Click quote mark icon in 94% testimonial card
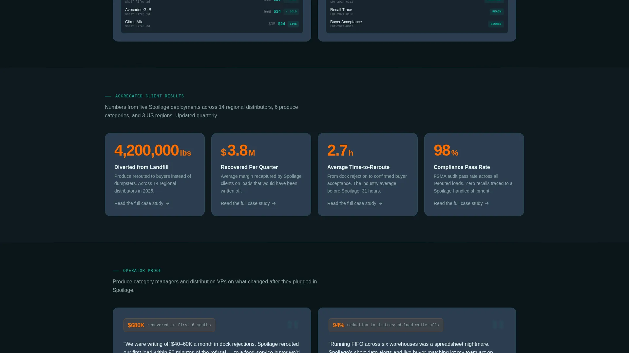 pyautogui.click(x=498, y=325)
